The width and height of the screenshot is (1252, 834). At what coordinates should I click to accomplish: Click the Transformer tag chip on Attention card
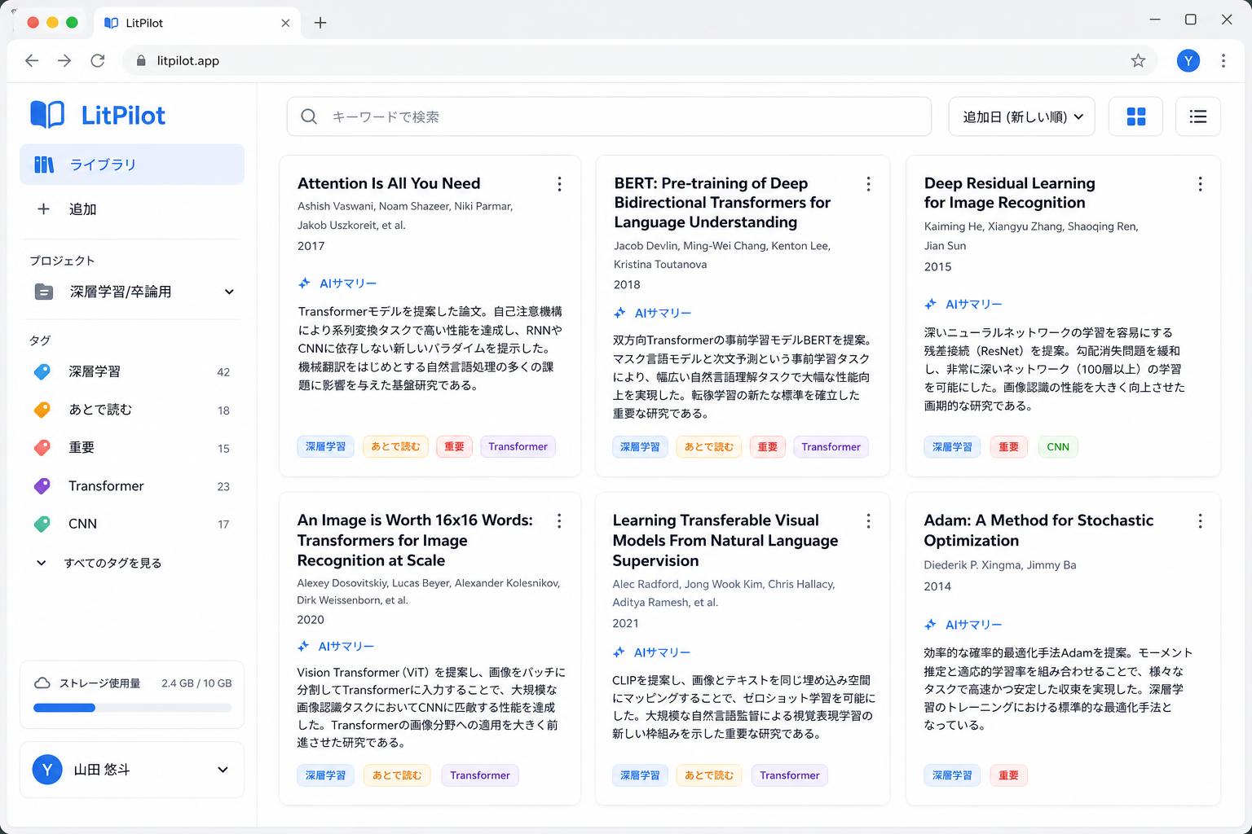click(x=518, y=446)
